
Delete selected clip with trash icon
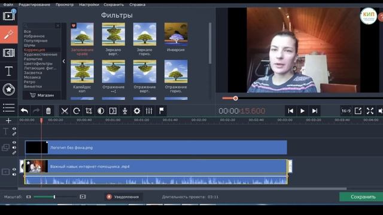point(48,111)
